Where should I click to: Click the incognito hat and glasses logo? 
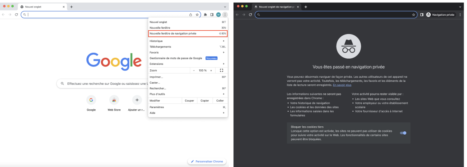[x=349, y=47]
